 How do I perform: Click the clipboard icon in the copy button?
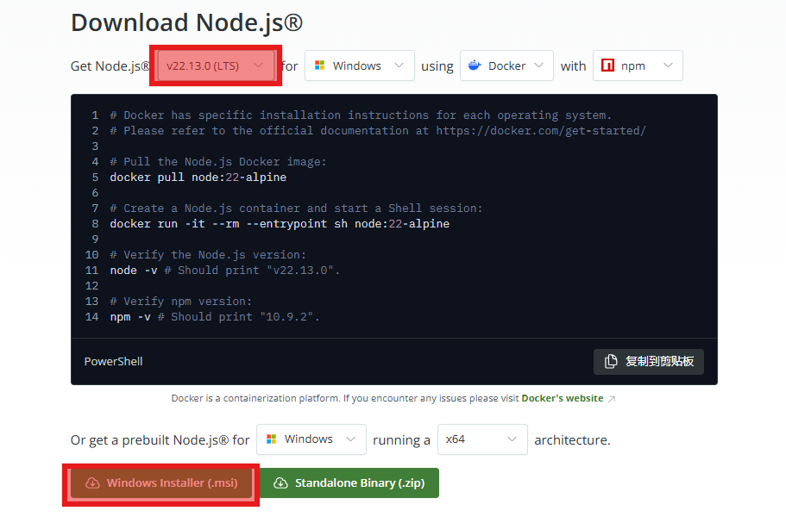click(x=611, y=362)
